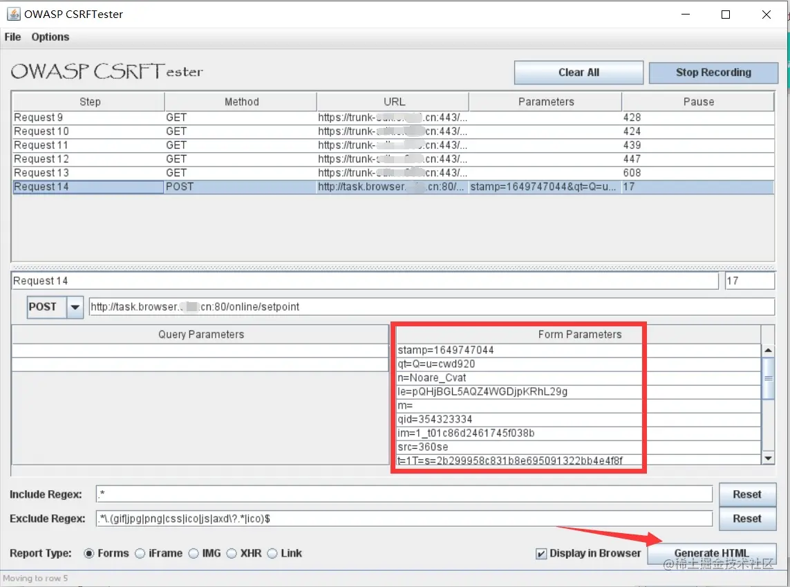The width and height of the screenshot is (790, 587).
Task: Open the POST method dropdown arrow
Action: click(75, 307)
